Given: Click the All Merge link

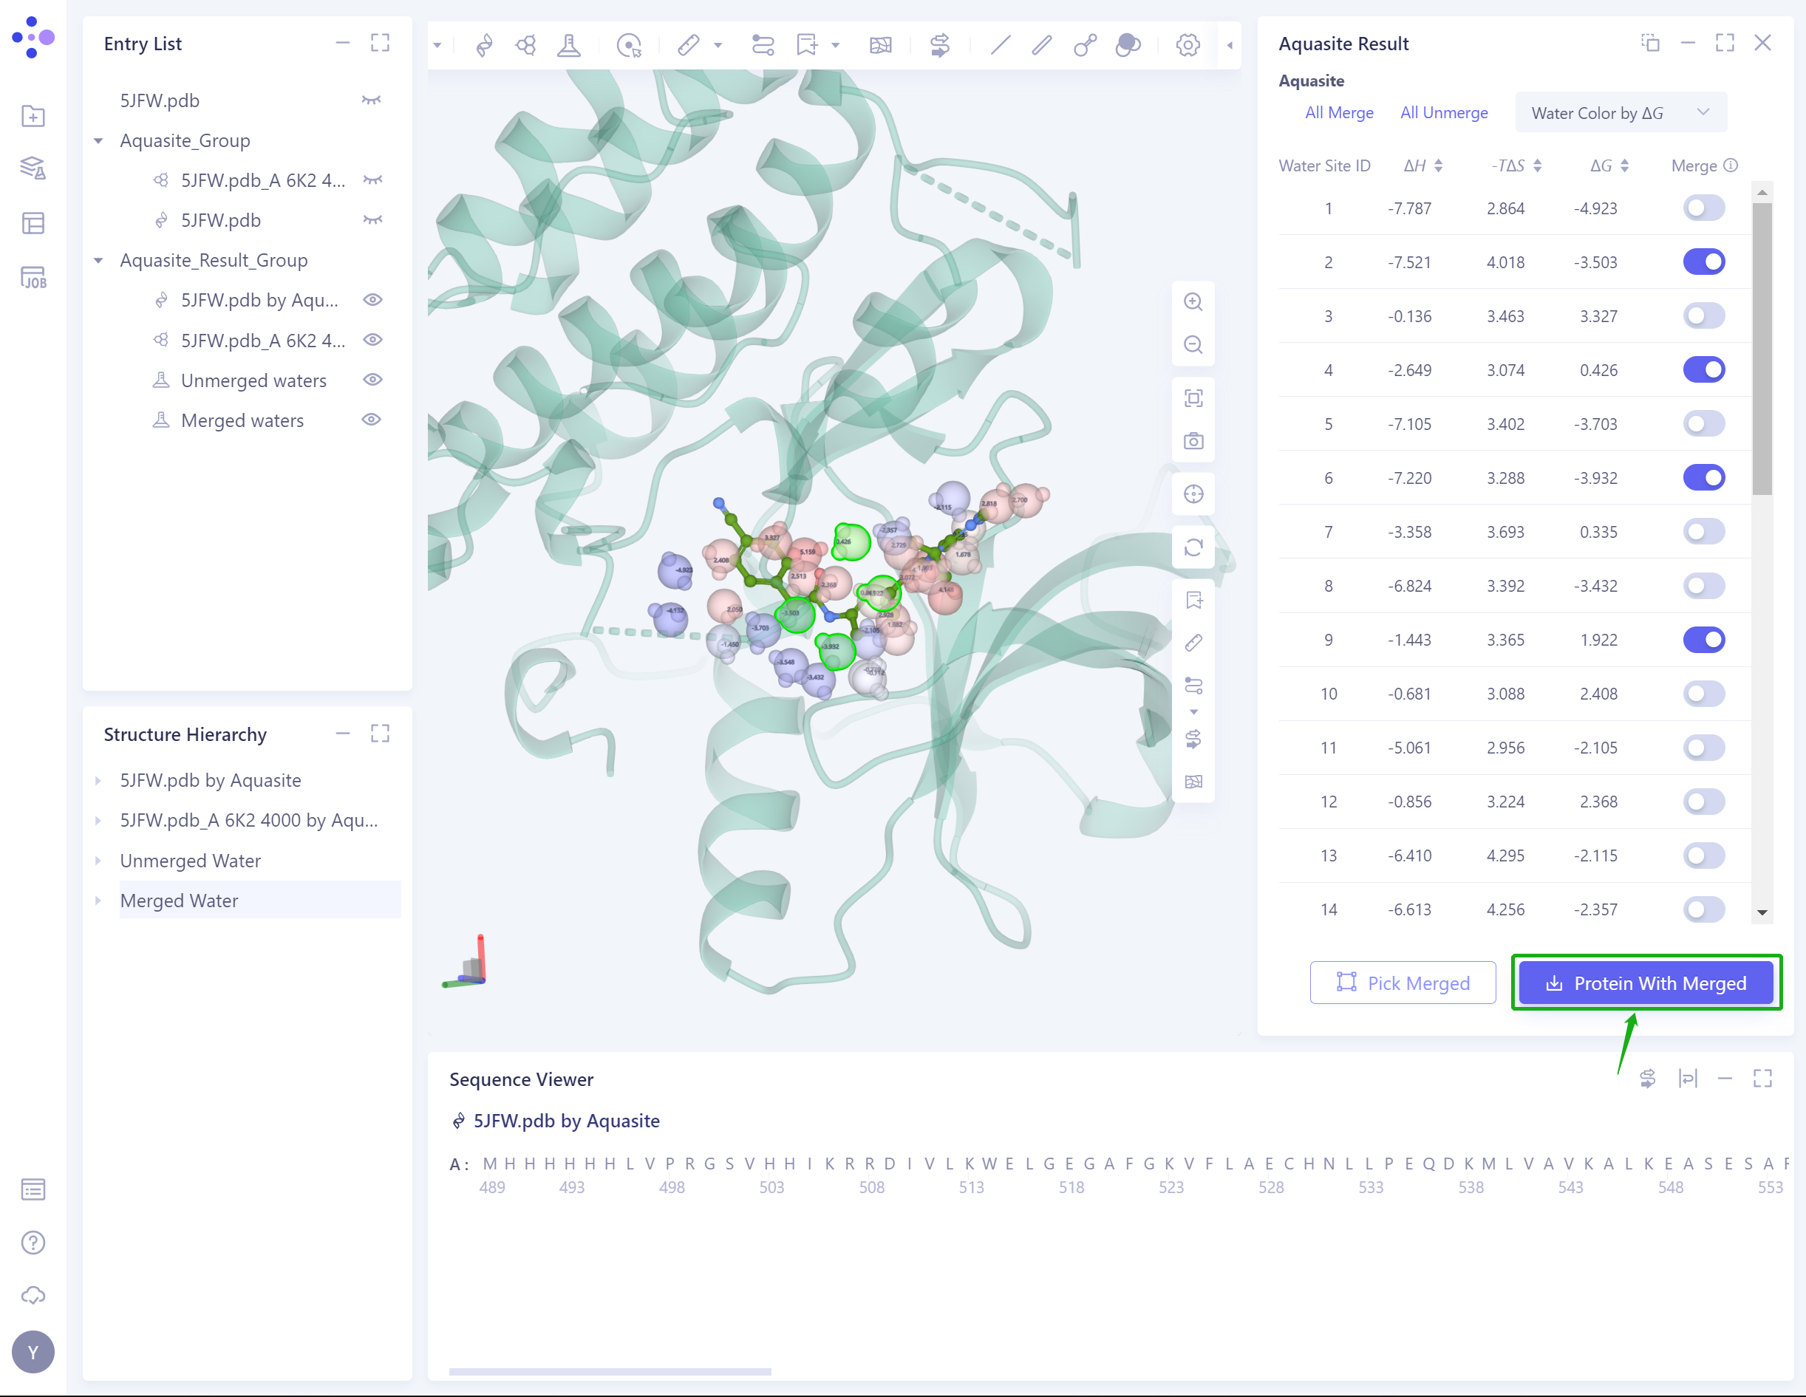Looking at the screenshot, I should [1339, 112].
